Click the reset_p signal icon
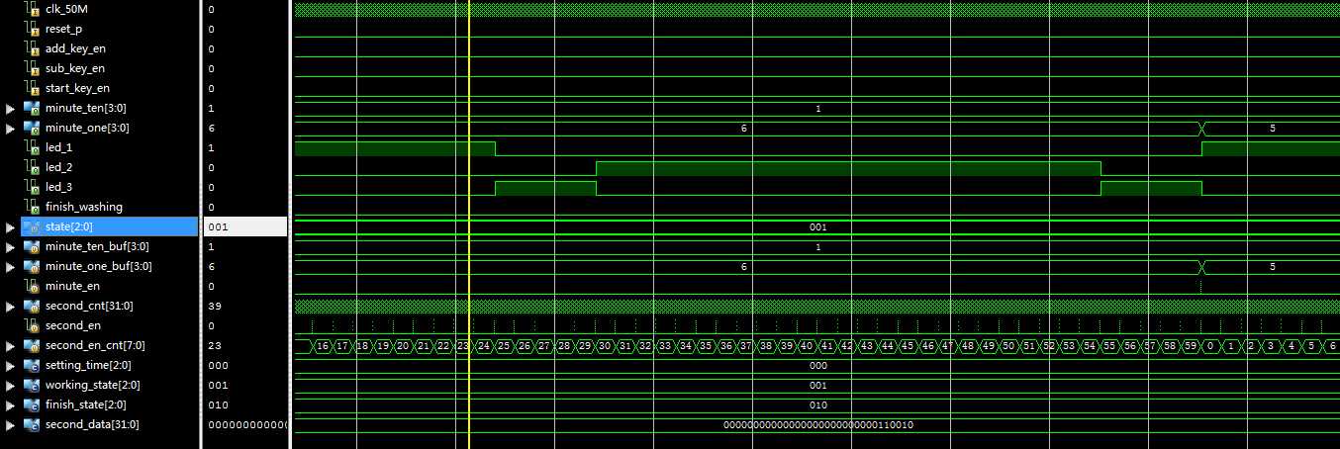The image size is (1340, 449). [31, 29]
